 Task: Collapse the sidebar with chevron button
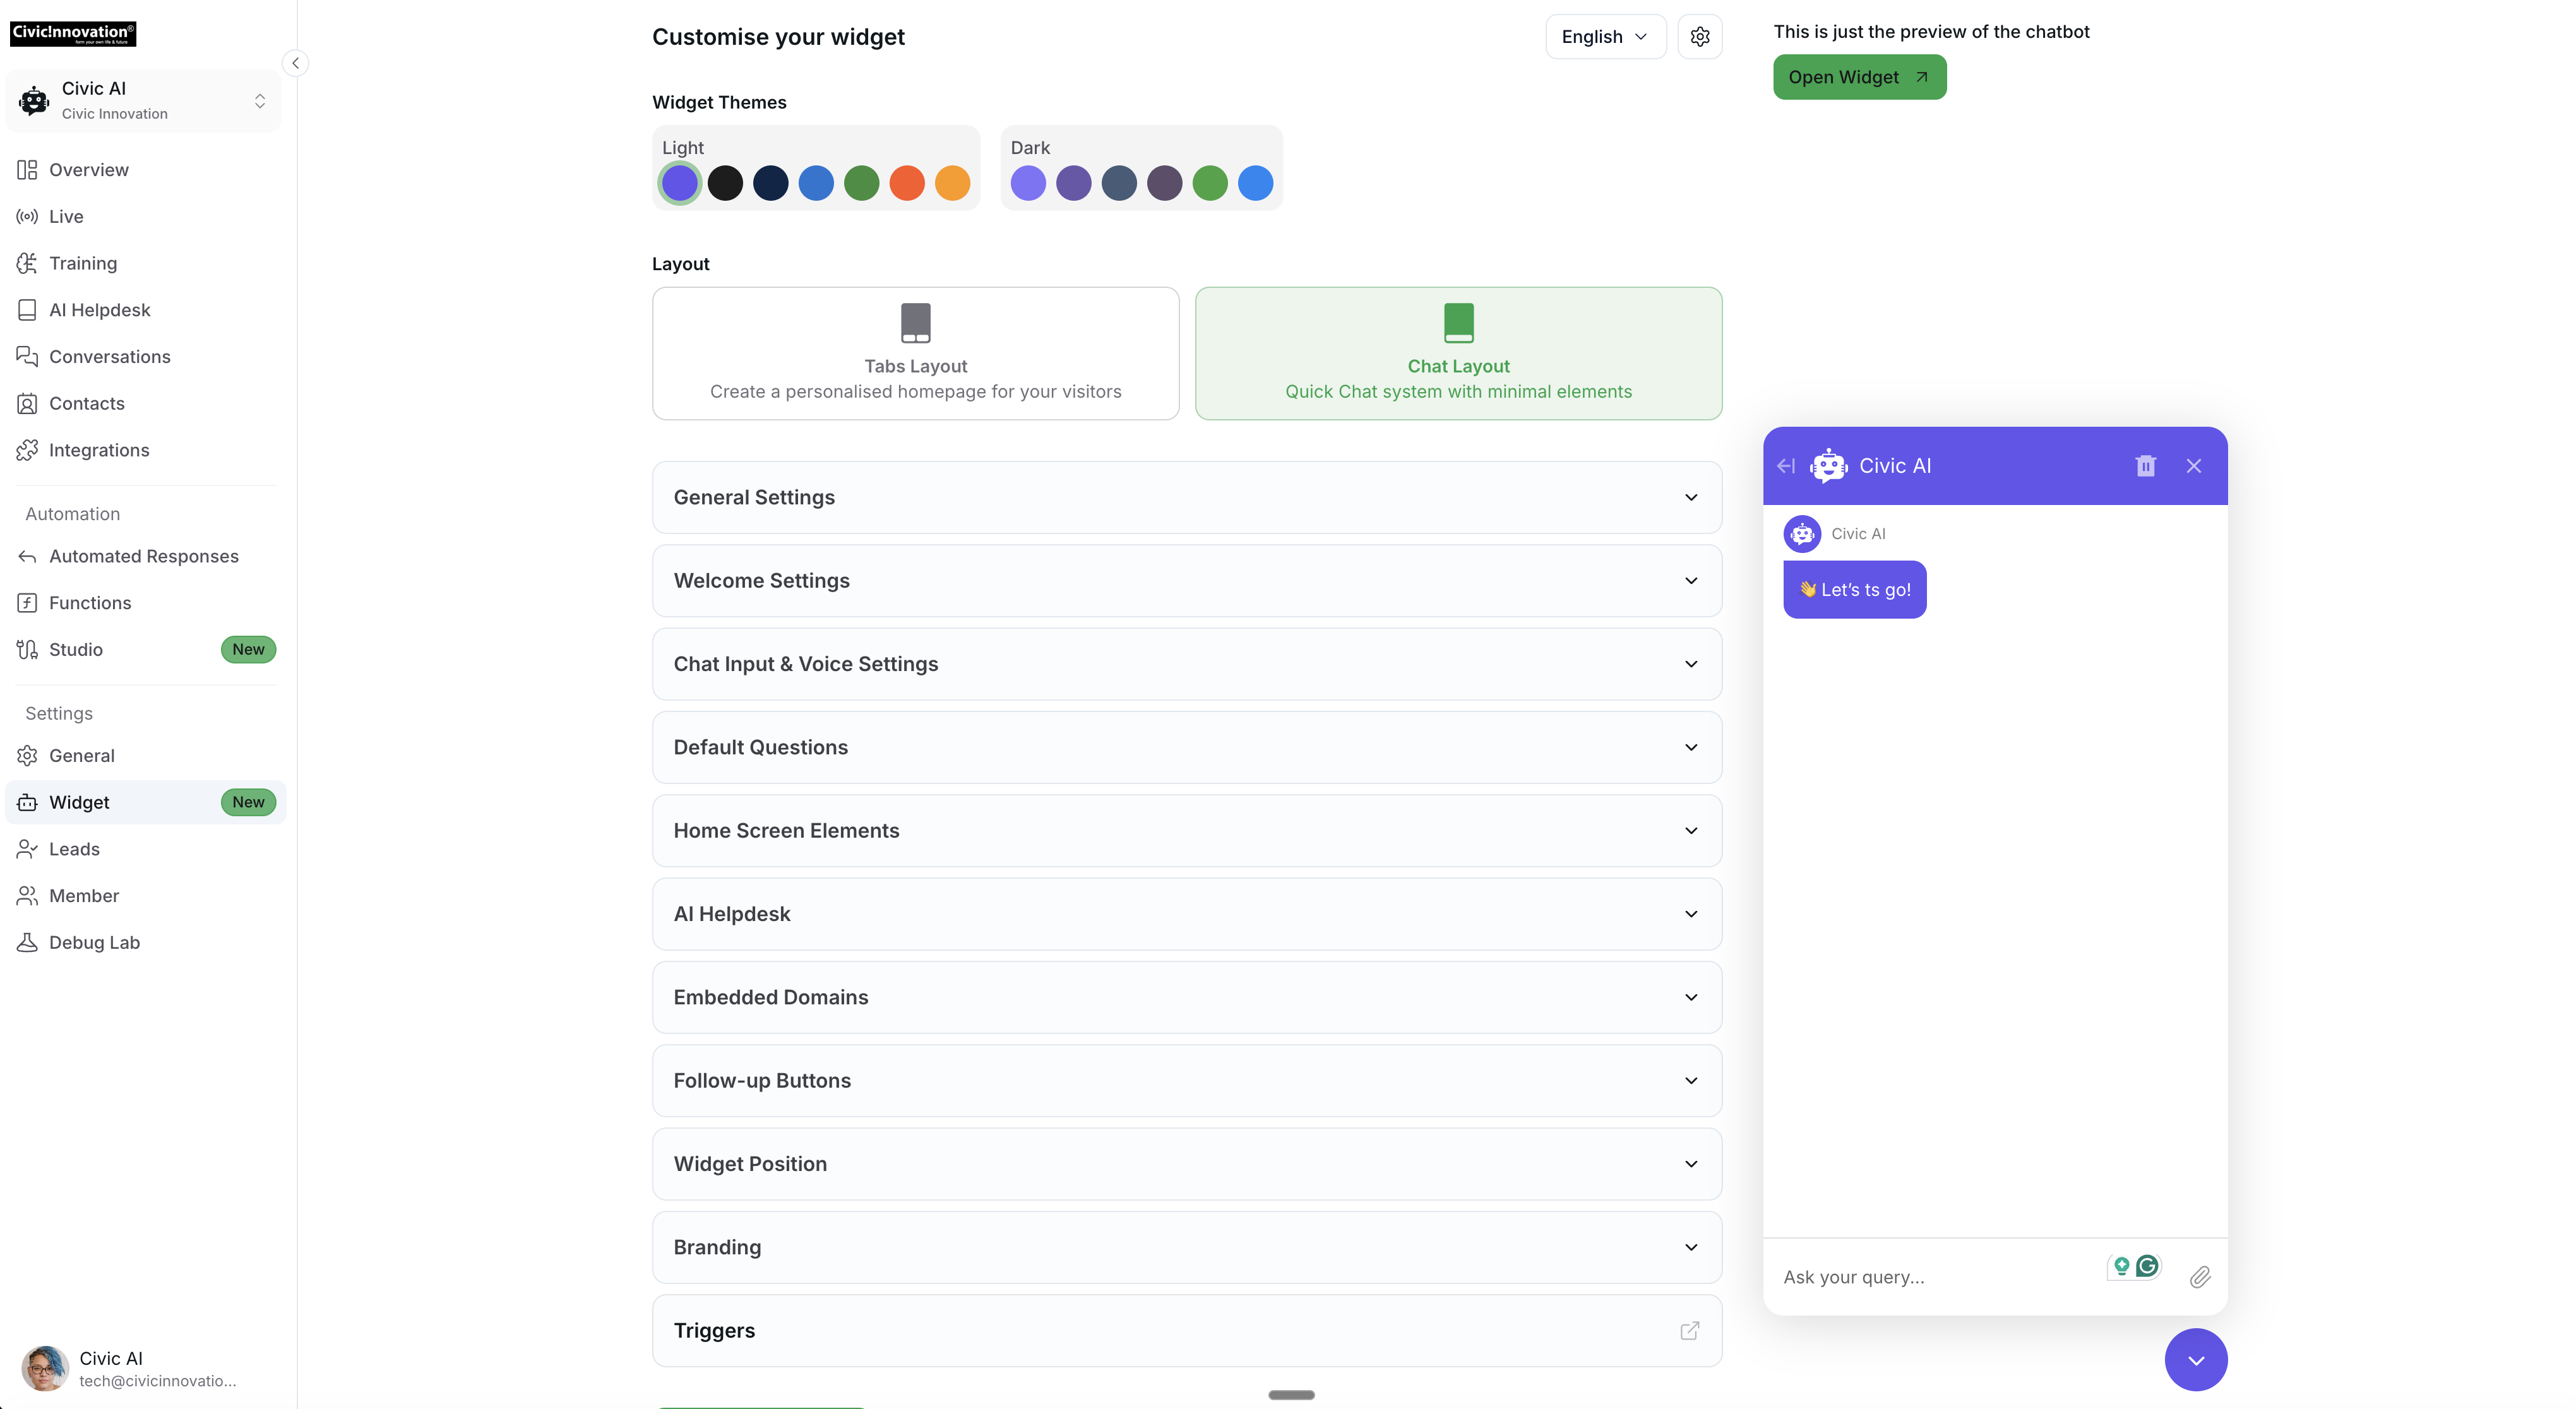(295, 63)
